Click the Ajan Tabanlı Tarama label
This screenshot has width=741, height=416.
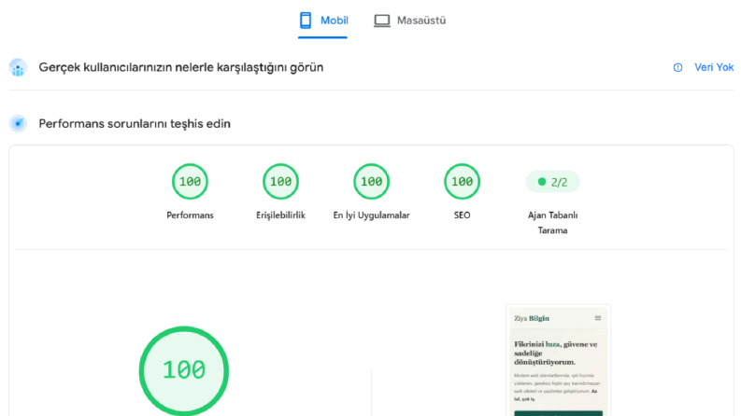552,223
